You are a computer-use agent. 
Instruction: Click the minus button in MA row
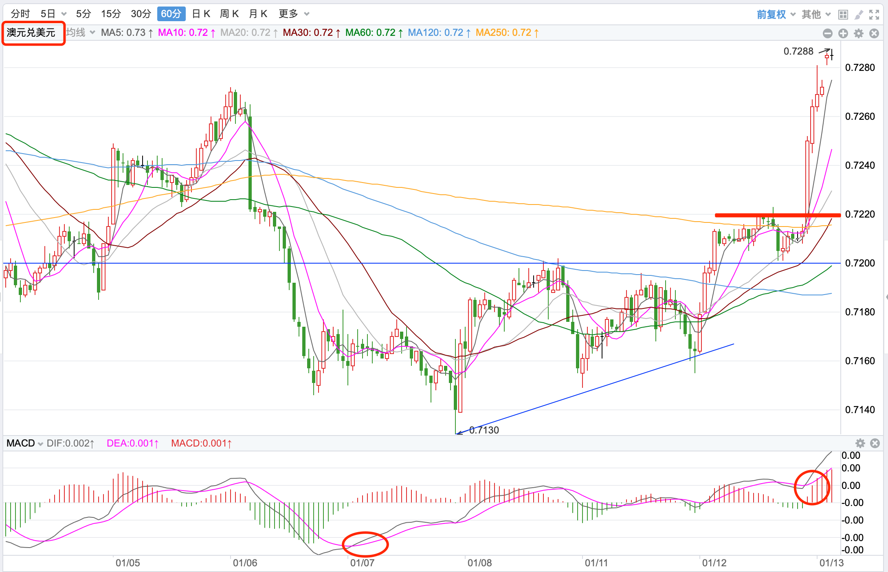click(x=828, y=33)
